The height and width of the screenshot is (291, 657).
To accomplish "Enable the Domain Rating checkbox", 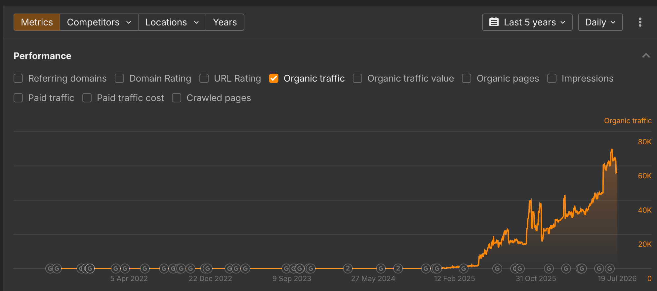I will coord(119,78).
